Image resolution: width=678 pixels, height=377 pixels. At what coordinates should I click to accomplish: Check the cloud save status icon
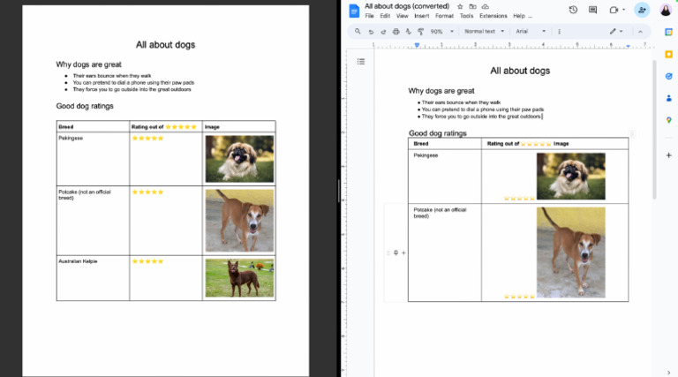tap(486, 6)
